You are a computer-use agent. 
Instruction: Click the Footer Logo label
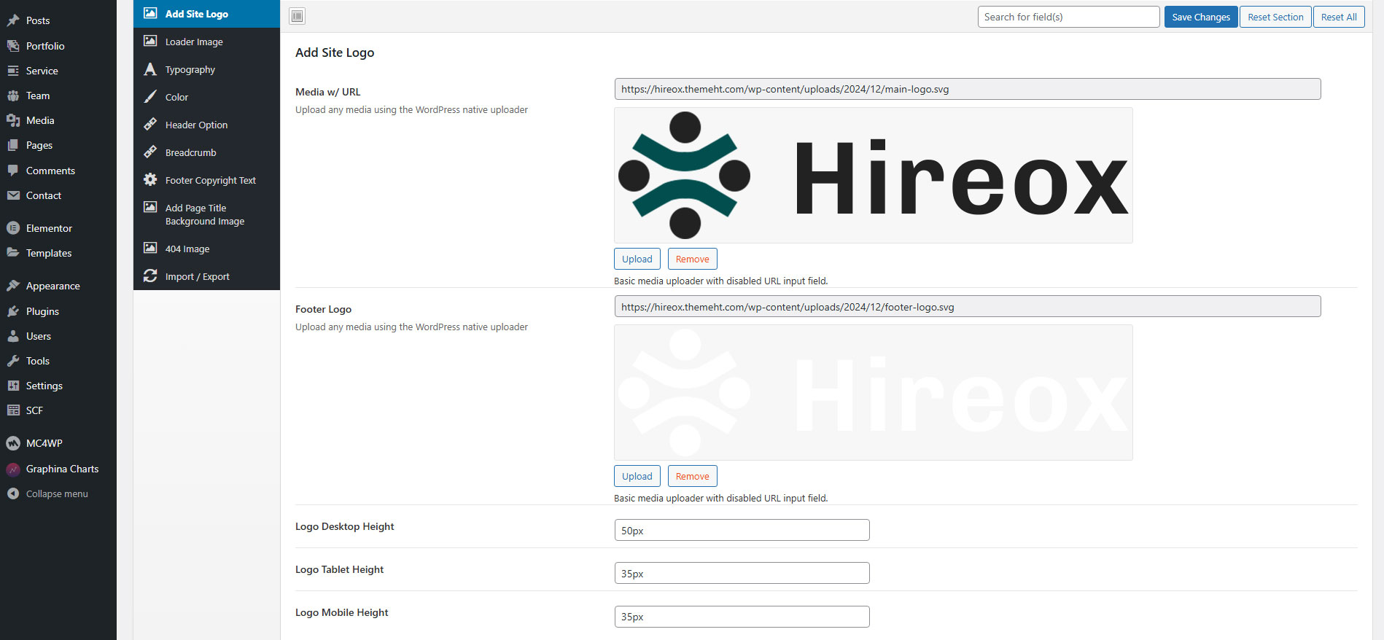pos(323,309)
